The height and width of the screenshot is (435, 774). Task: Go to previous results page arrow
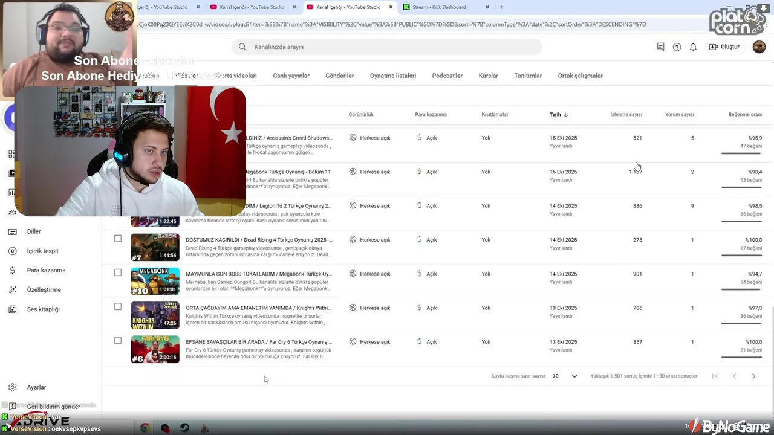click(734, 376)
